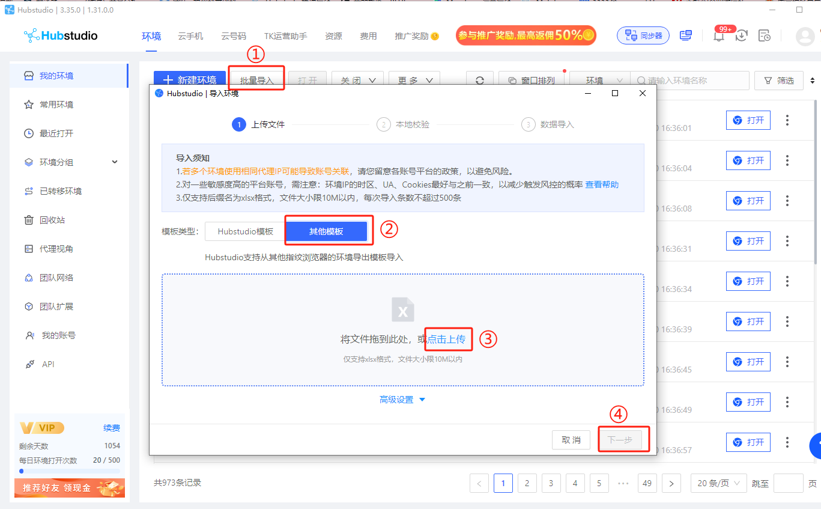Open the 推广奖励 top navigation tab
This screenshot has height=509, width=821.
[416, 36]
